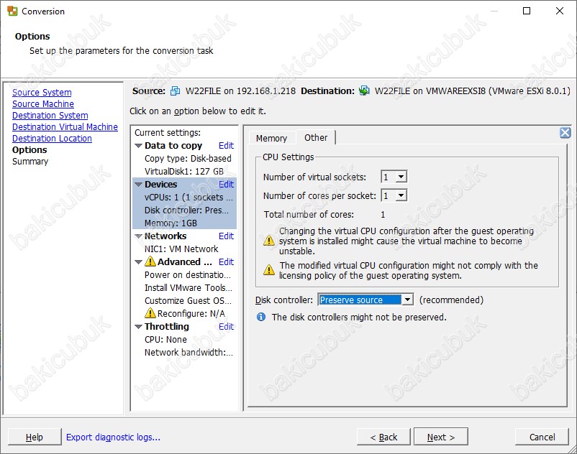The width and height of the screenshot is (577, 454).
Task: Click the Options step label in sidebar
Action: coord(29,150)
